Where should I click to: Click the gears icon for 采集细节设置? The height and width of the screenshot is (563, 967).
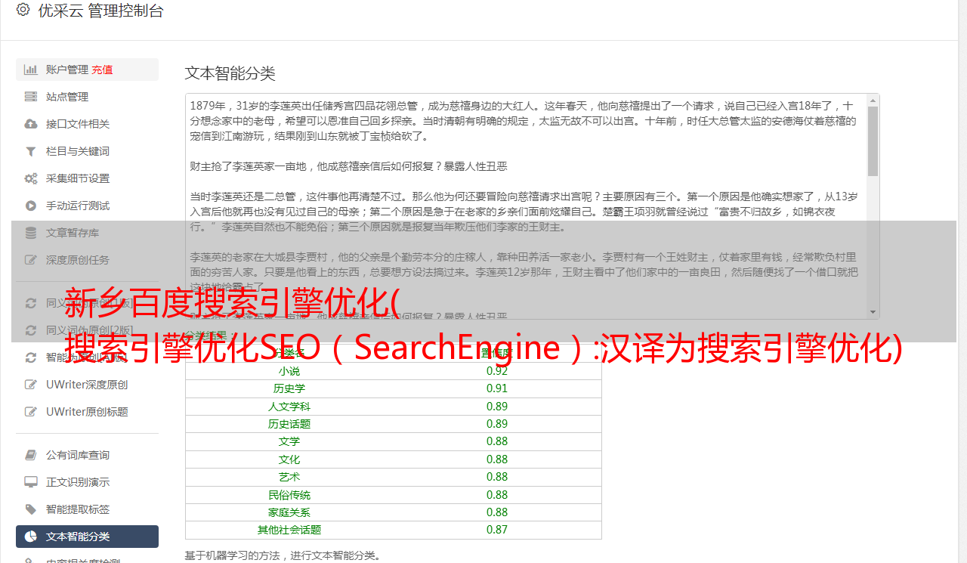pos(31,178)
